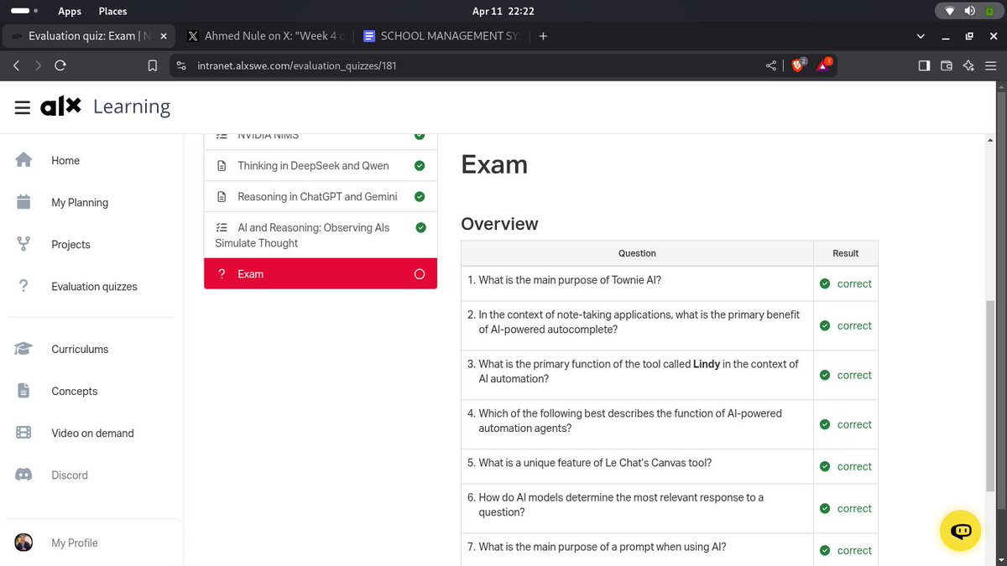Open Thinking in DeepSeek and Qwen lesson
Viewport: 1007px width, 566px height.
click(x=321, y=165)
